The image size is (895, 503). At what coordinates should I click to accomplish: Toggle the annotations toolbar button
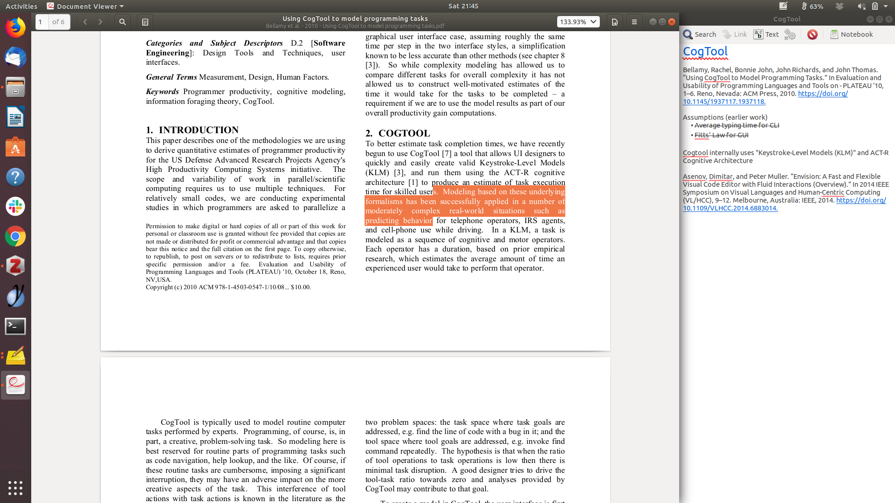pyautogui.click(x=145, y=22)
